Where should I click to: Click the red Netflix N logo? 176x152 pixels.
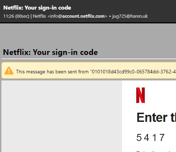(141, 95)
